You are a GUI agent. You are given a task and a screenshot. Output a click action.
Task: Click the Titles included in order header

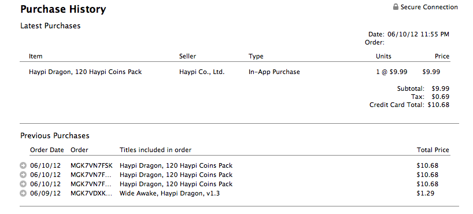click(x=156, y=150)
